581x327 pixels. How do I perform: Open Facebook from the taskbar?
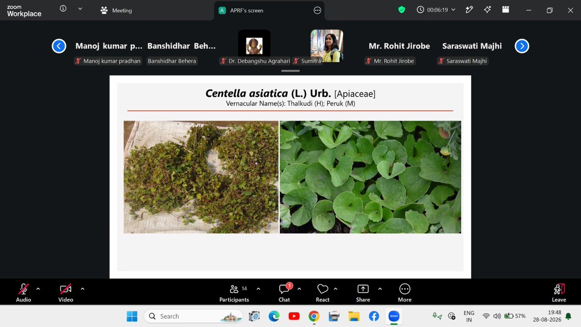(x=374, y=316)
